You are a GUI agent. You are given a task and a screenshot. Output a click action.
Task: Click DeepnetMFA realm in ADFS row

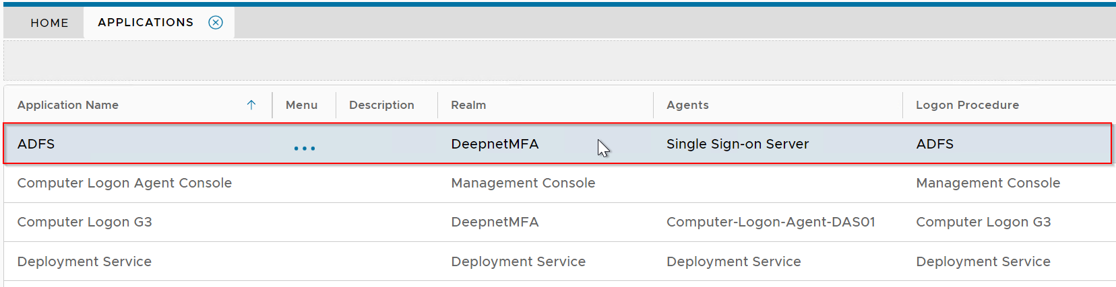point(495,144)
